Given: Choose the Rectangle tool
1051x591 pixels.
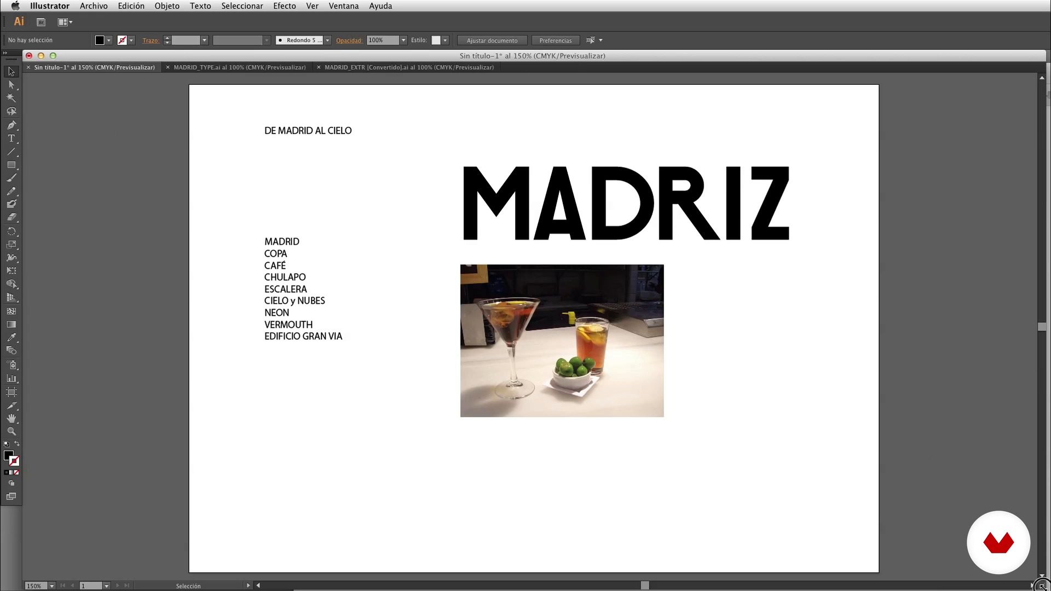Looking at the screenshot, I should [x=11, y=165].
